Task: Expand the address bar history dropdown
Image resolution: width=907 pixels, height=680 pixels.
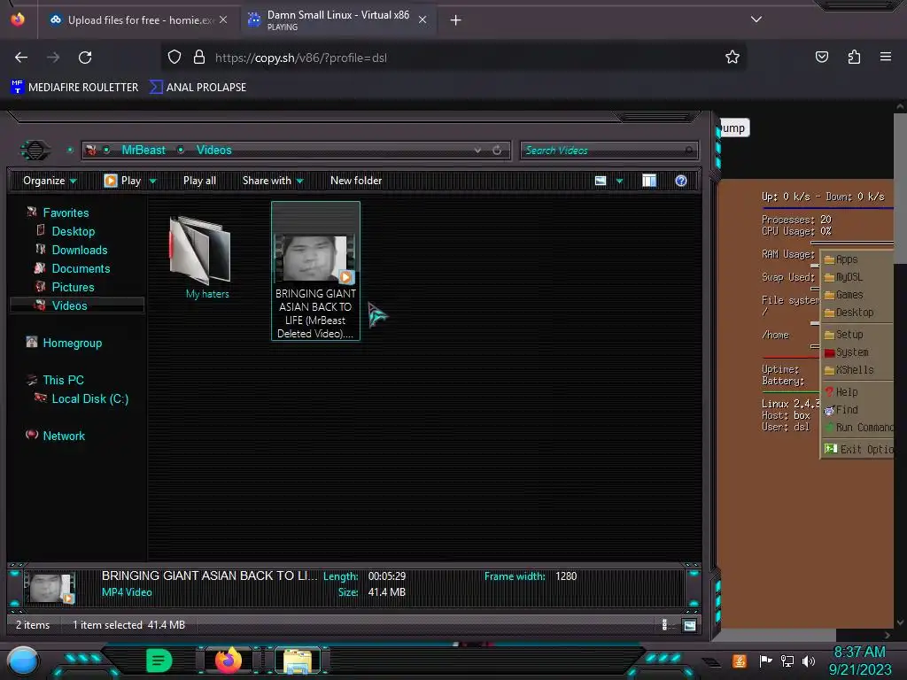Action: 477,150
